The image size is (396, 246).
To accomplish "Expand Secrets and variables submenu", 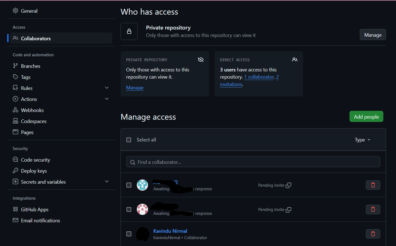I will [x=107, y=182].
